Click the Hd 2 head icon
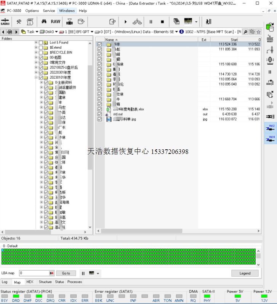Screen dimensions: 277x304 click(271, 128)
